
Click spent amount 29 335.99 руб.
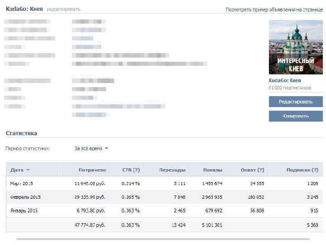coord(90,197)
